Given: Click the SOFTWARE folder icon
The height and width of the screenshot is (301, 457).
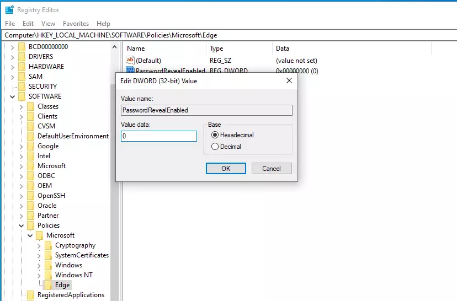Looking at the screenshot, I should [x=22, y=96].
